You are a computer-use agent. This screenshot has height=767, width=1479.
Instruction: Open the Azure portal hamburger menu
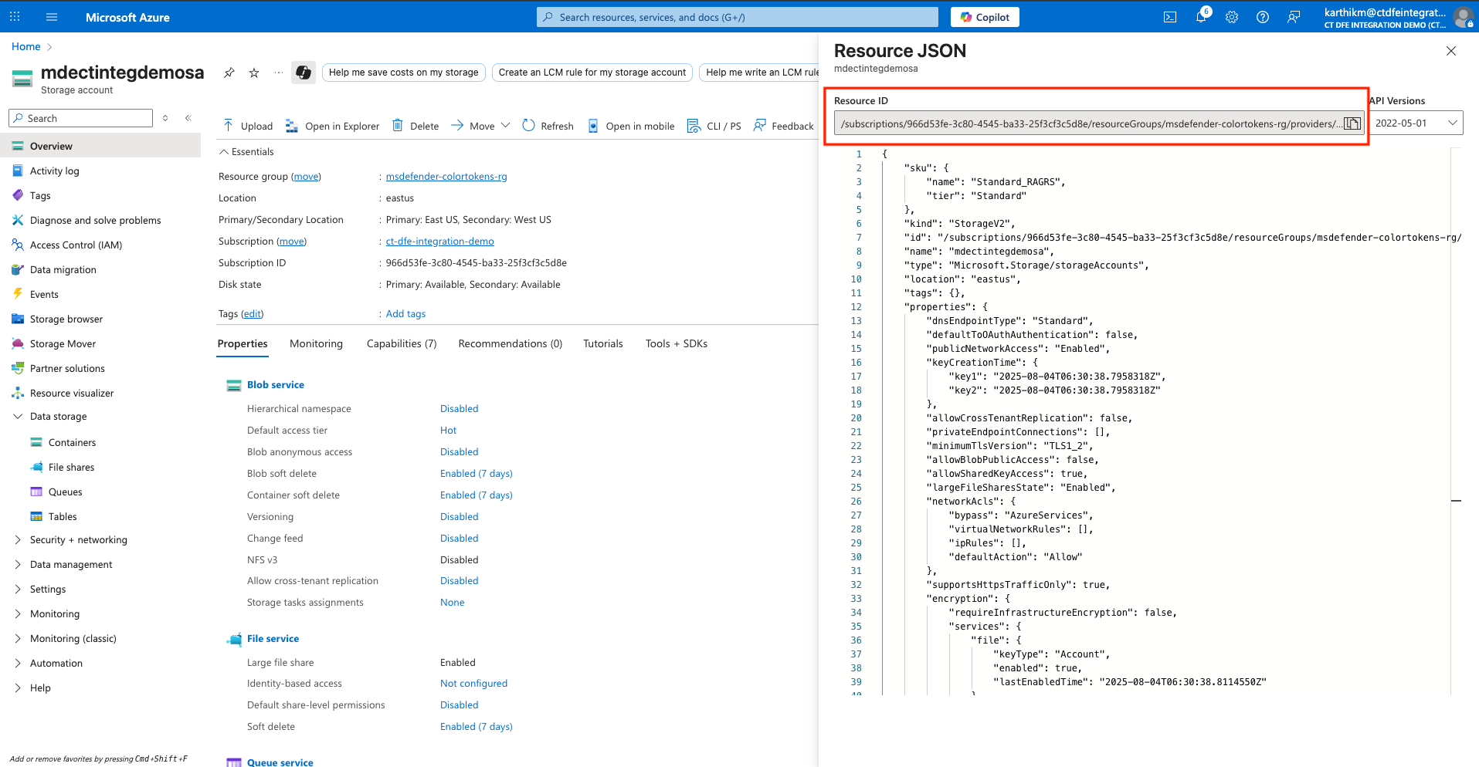tap(51, 16)
